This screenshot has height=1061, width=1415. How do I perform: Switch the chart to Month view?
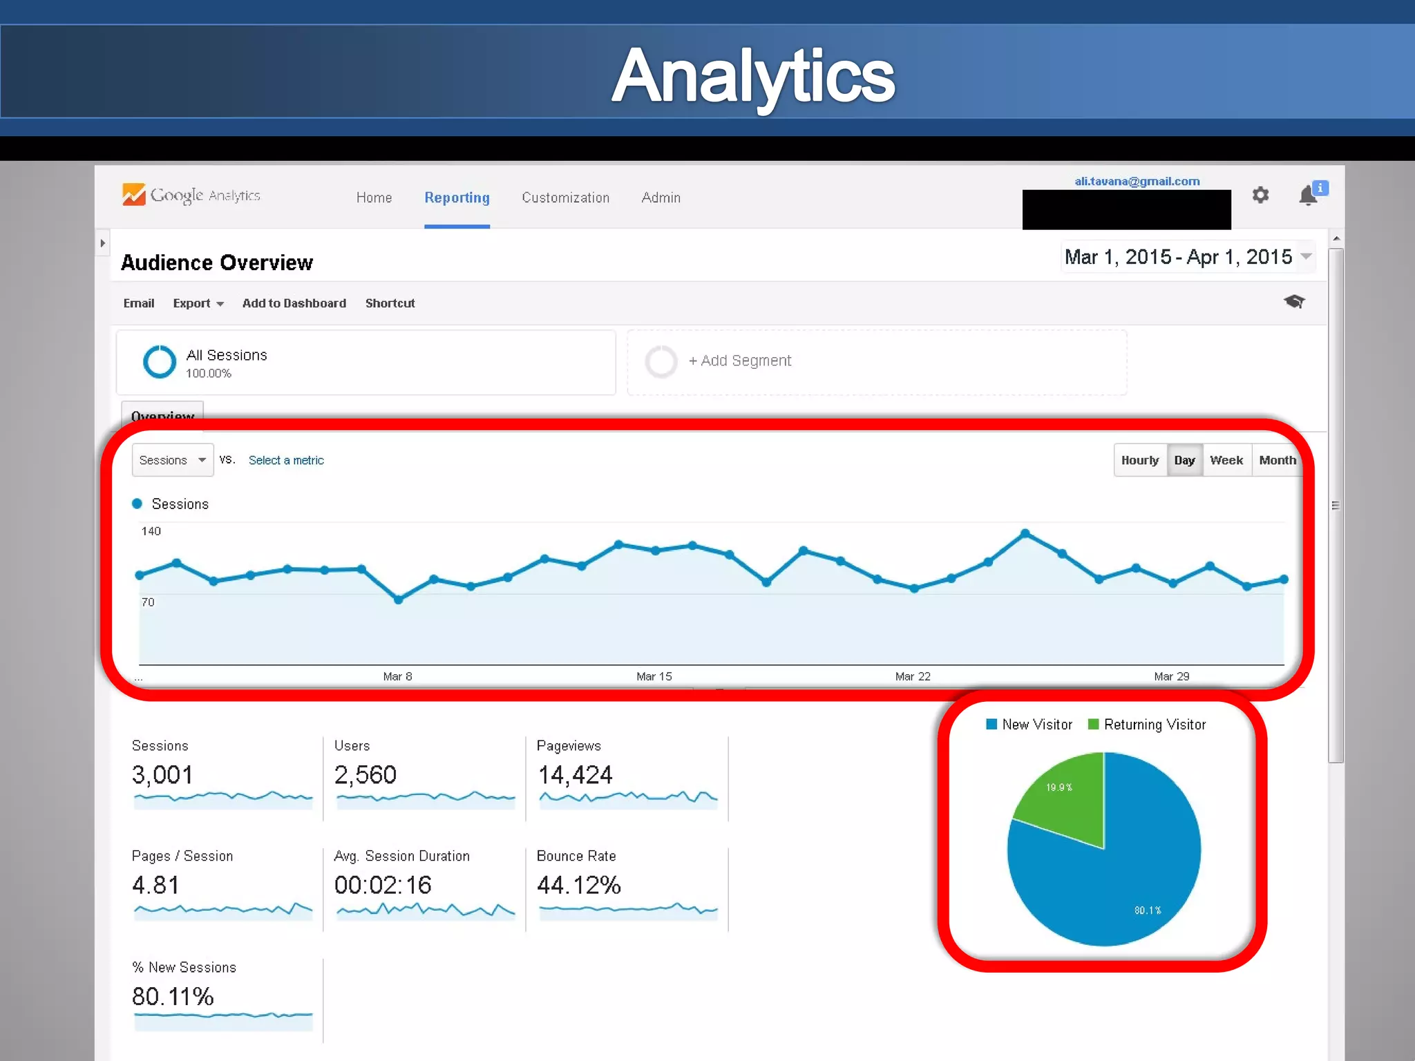tap(1277, 460)
